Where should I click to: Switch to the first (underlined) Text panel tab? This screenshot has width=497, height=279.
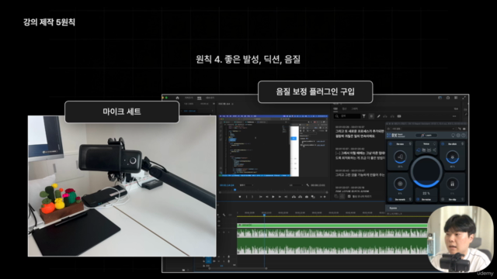(x=335, y=108)
